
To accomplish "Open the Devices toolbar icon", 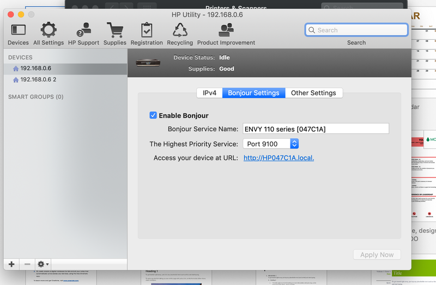I will click(x=18, y=30).
